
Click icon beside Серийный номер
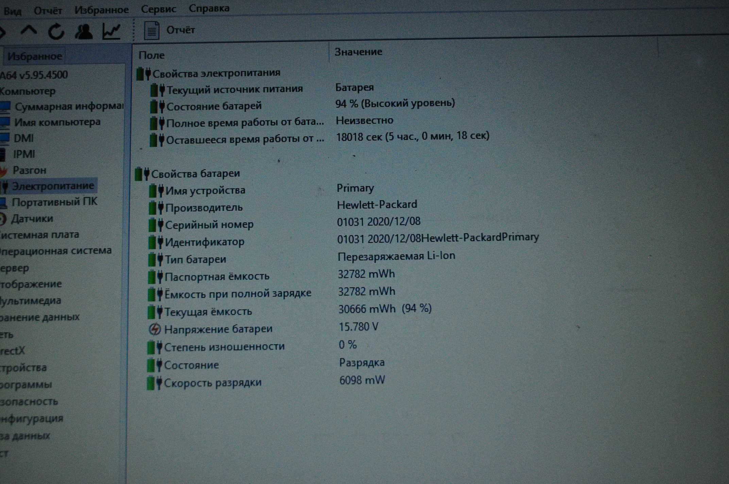click(156, 225)
